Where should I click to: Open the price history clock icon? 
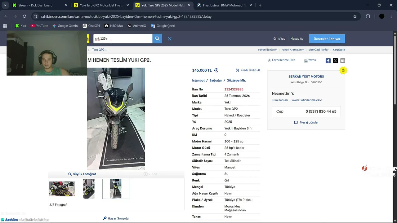coord(216,70)
